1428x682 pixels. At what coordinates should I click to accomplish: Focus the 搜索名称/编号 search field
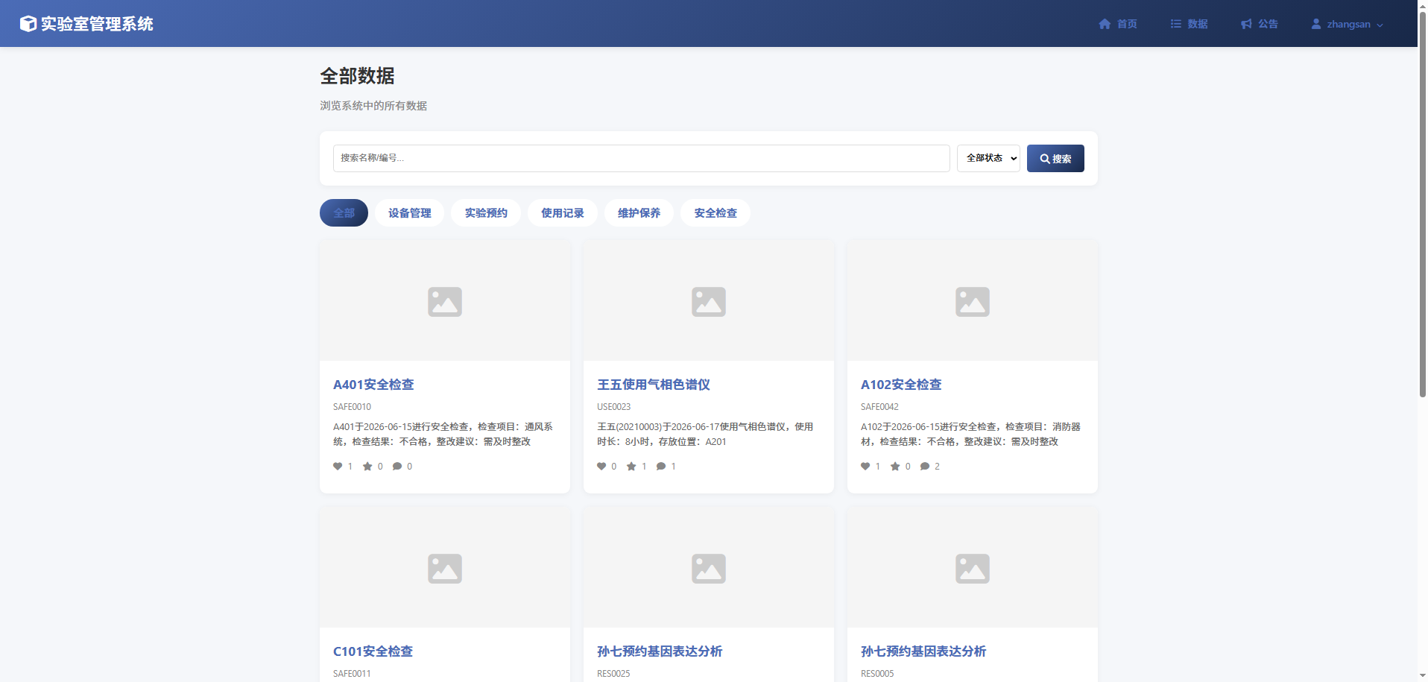click(641, 158)
